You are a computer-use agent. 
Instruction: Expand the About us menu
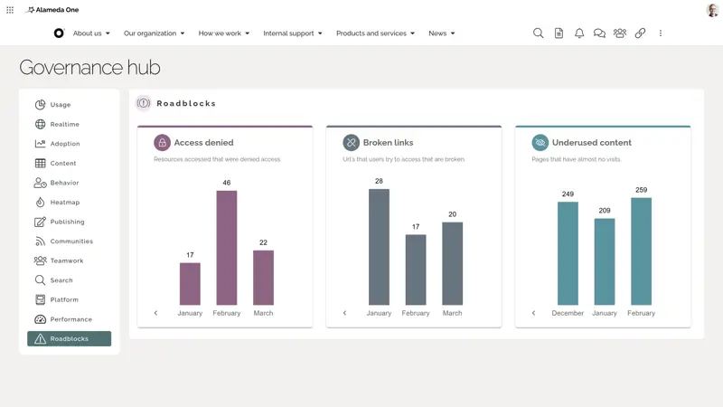point(91,33)
